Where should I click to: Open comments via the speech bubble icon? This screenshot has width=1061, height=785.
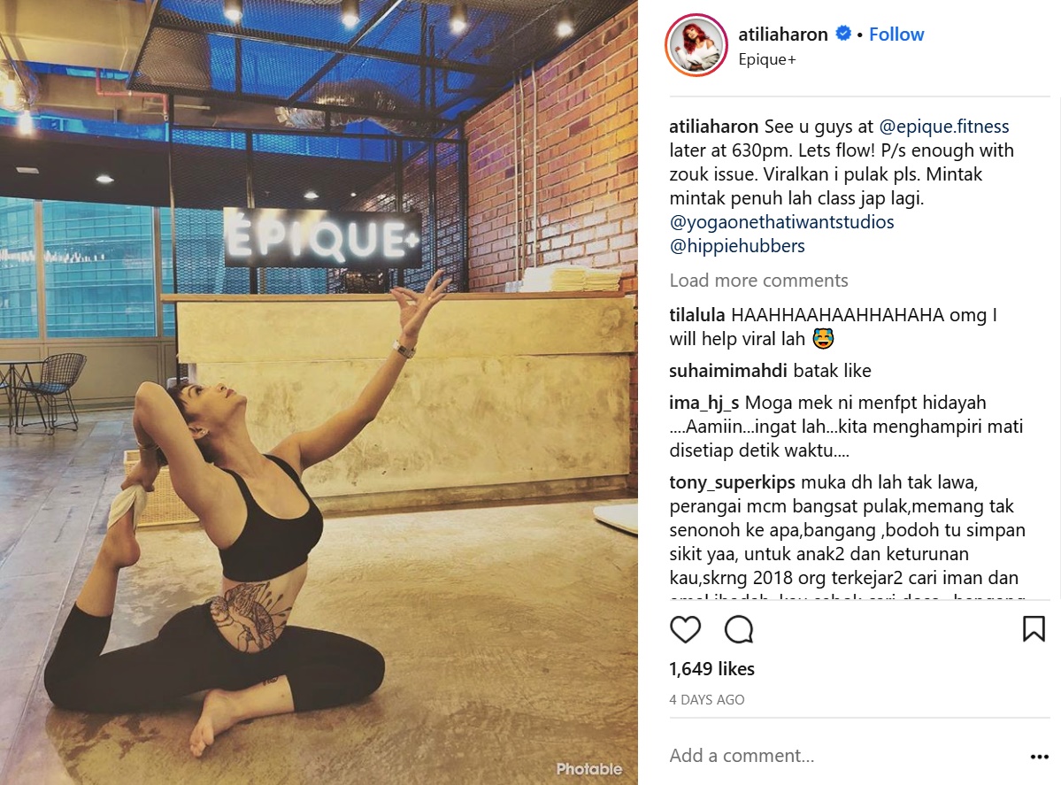pos(738,629)
